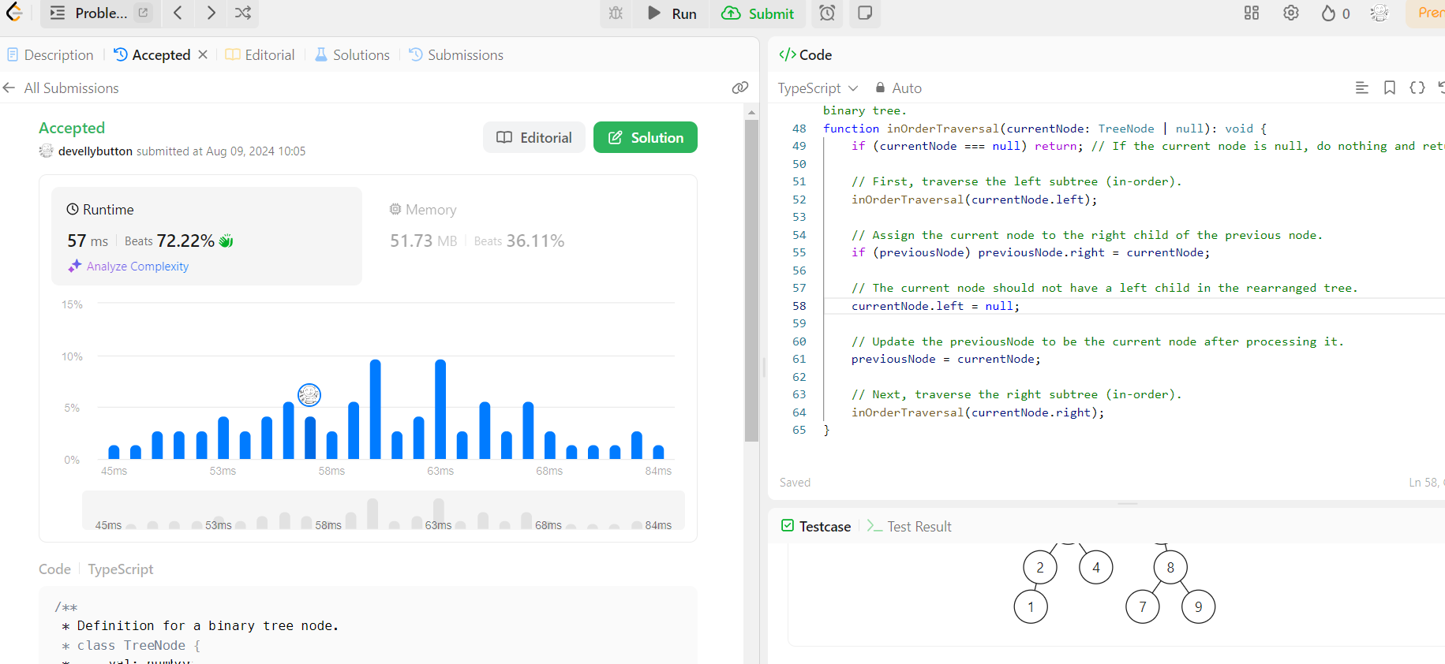Click tree node 8 in testcase diagram

click(1170, 567)
